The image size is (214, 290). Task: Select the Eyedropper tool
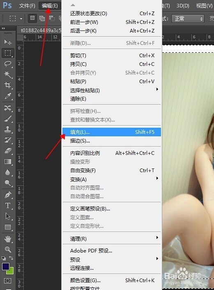click(x=8, y=96)
